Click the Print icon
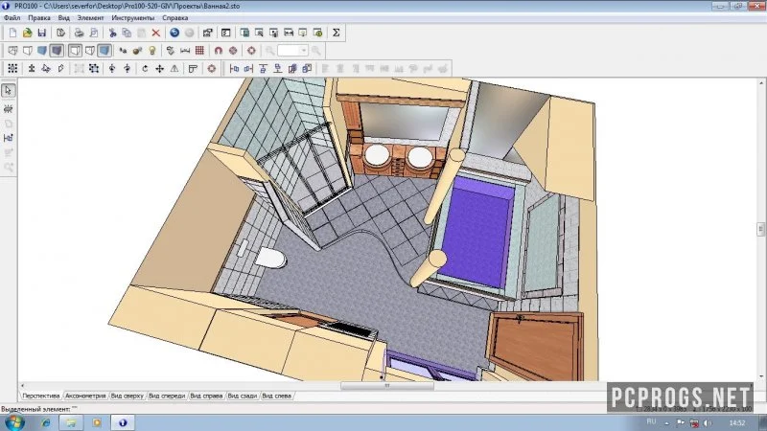The height and width of the screenshot is (431, 767). coord(79,33)
